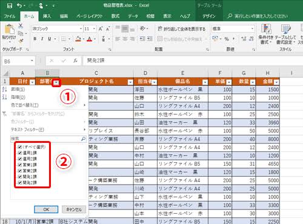Open the 部署名 column filter dropdown
The height and width of the screenshot is (224, 303).
(56, 82)
